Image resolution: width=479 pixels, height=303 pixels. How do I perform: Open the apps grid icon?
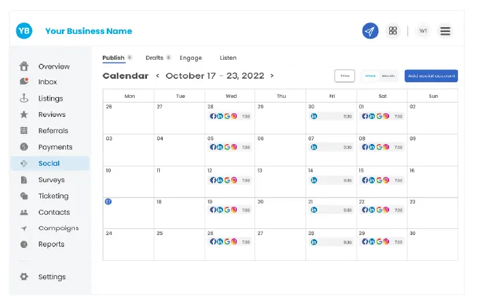tap(393, 31)
